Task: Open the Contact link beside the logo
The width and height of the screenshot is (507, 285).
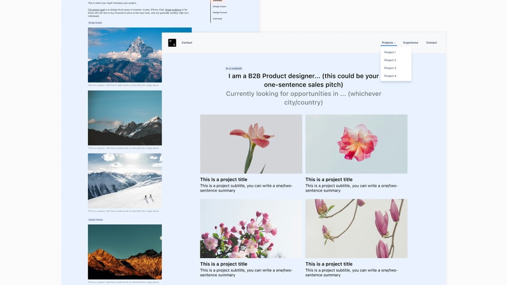Action: pos(187,43)
